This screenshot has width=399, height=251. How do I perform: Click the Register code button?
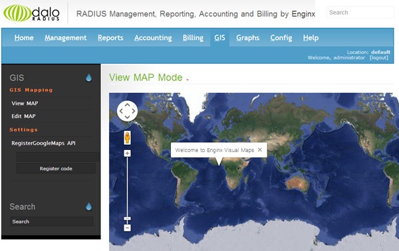pyautogui.click(x=56, y=169)
